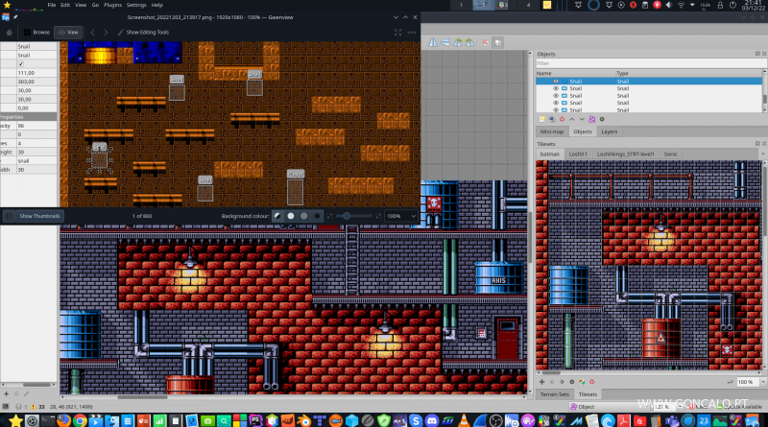Click the Name column header in Objects
The image size is (768, 427).
click(575, 73)
